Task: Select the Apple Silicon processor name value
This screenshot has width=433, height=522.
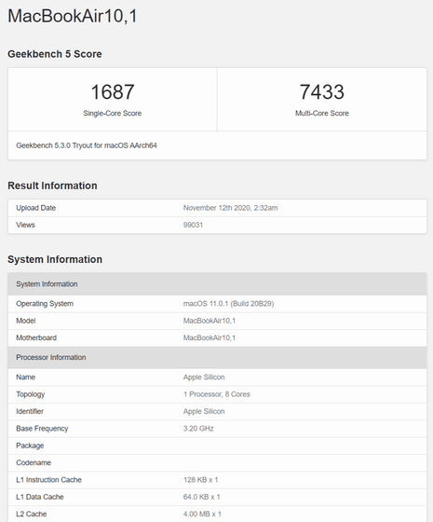Action: point(204,378)
